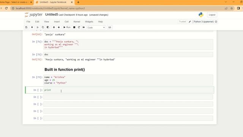Viewport: 243px width, 137px height.
Task: Open a new browser tab
Action: point(78,2)
